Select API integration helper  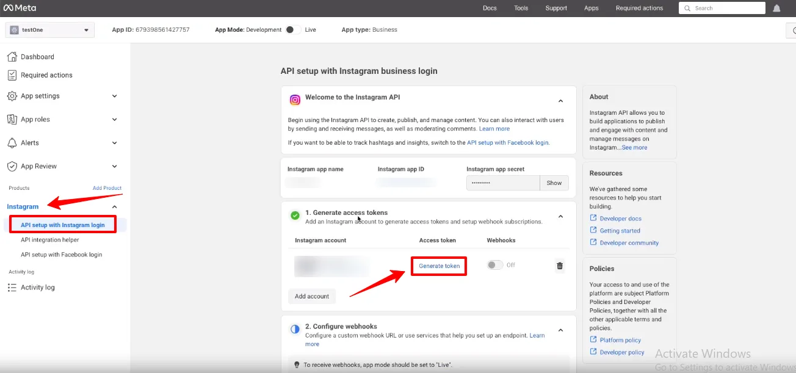tap(50, 240)
